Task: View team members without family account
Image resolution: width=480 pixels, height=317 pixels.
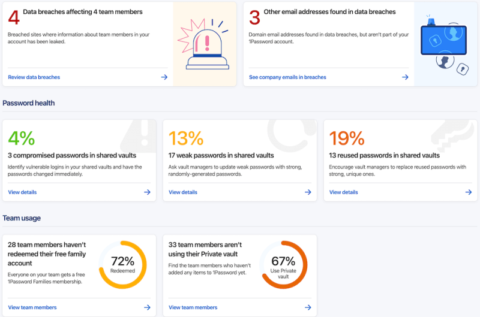Action: coord(32,307)
